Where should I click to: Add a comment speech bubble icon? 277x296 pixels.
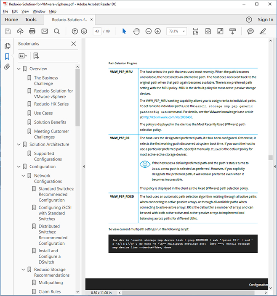coord(250,31)
